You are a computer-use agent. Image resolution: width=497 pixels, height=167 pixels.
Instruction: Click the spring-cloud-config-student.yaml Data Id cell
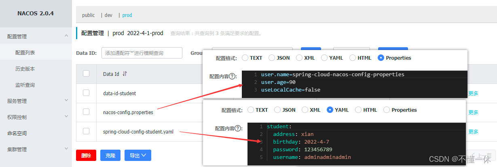pyautogui.click(x=138, y=132)
